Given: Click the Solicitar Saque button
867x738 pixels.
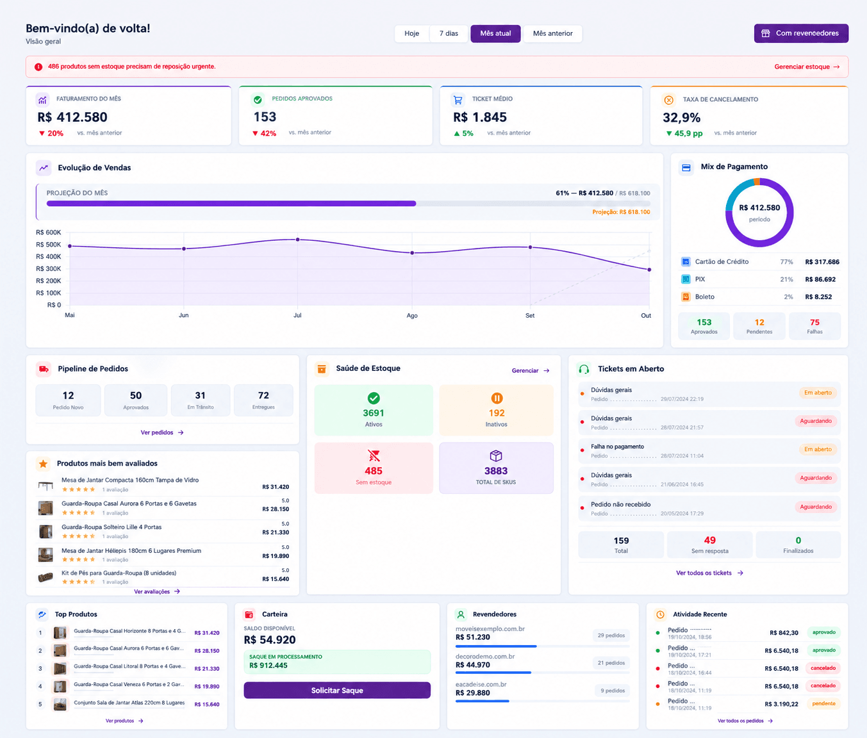Looking at the screenshot, I should point(337,691).
